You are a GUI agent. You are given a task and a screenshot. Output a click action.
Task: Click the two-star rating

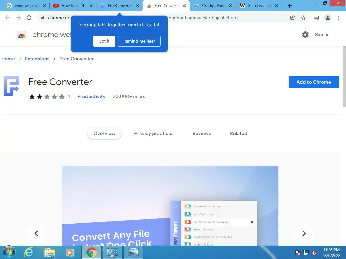tap(47, 97)
